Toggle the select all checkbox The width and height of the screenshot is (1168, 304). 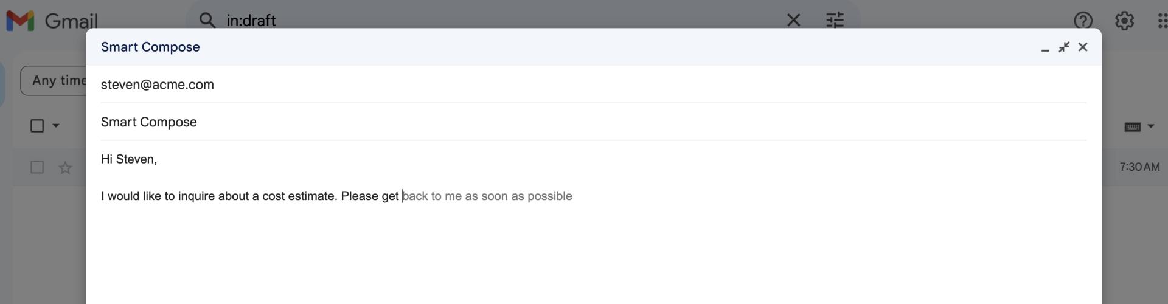37,126
